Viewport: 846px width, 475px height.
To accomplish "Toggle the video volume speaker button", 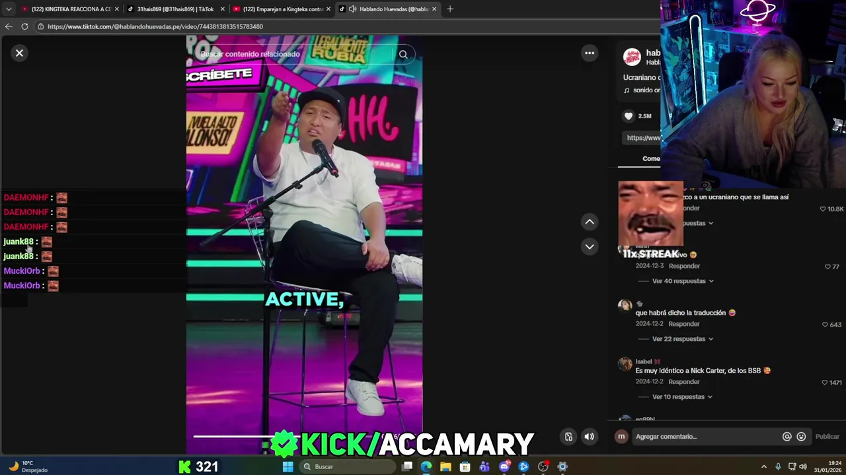I will [590, 437].
